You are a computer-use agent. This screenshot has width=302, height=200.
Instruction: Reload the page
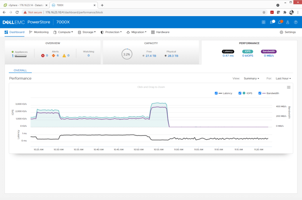[17, 12]
